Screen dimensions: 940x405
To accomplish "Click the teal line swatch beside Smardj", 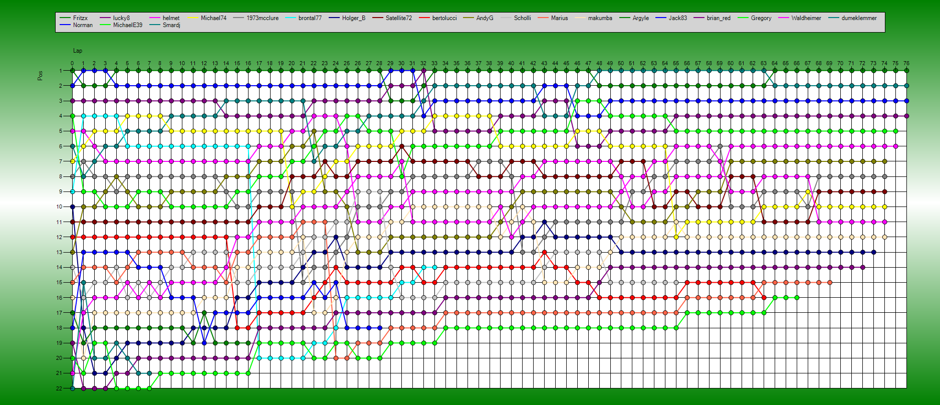I will 155,25.
